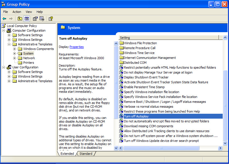Toggle the Show/Hide Console Tree icon

(27, 19)
